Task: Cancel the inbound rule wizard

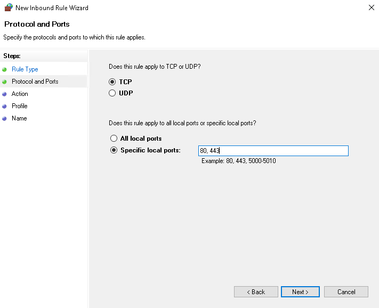Action: pos(346,291)
